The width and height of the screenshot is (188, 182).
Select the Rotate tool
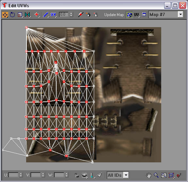click(x=12, y=15)
